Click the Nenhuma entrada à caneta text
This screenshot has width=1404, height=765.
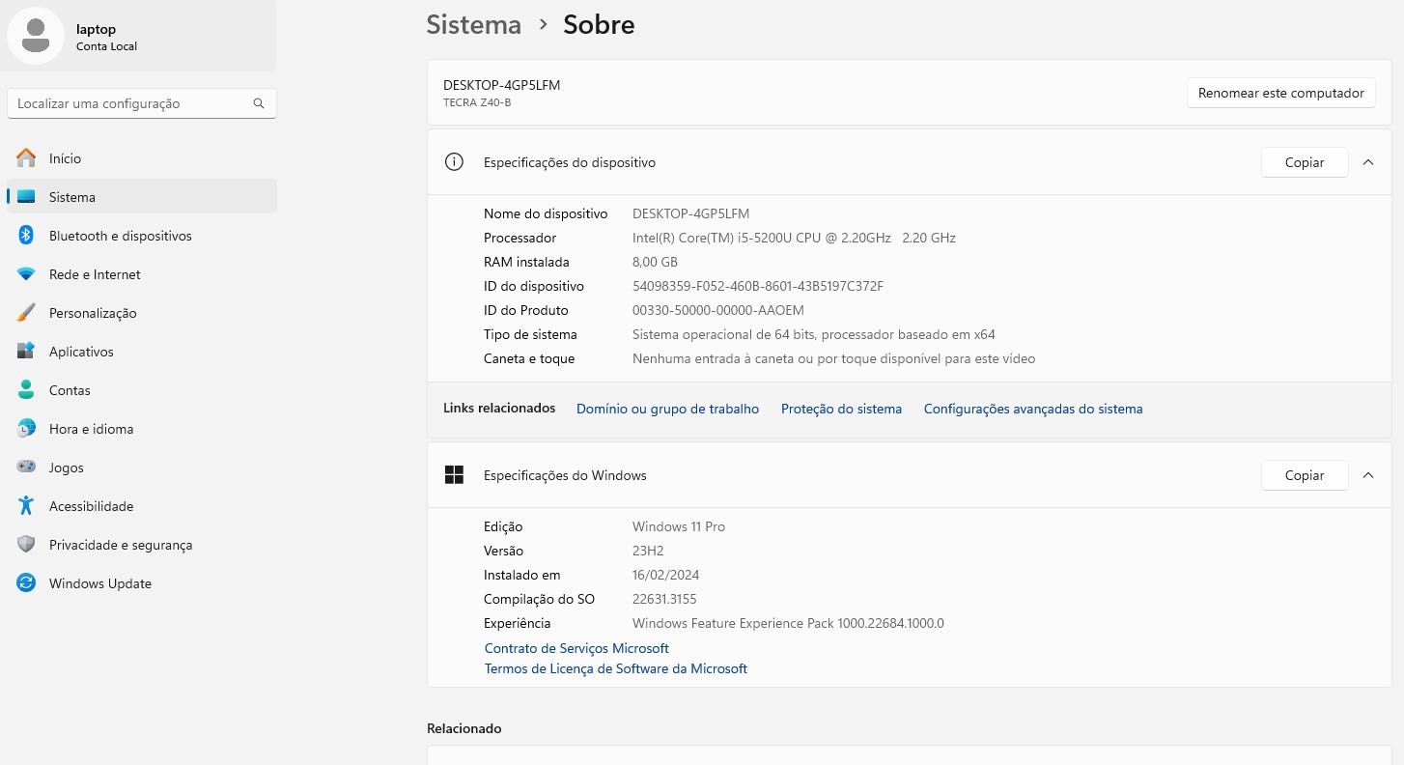(x=833, y=358)
